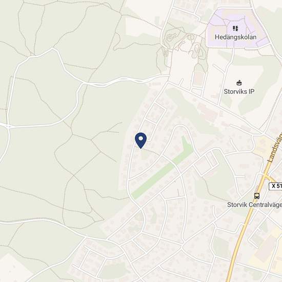The image size is (282, 282).
Task: Select the bus stop icon near Storvik Centralvägen
Action: tap(257, 196)
